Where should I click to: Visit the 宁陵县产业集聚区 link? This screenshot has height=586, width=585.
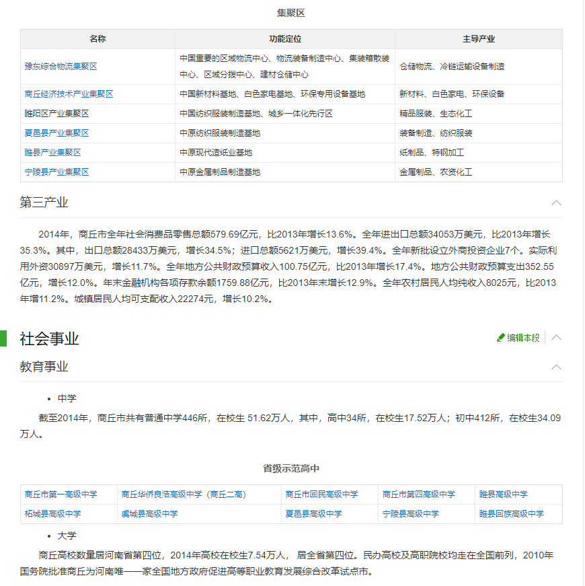click(57, 172)
